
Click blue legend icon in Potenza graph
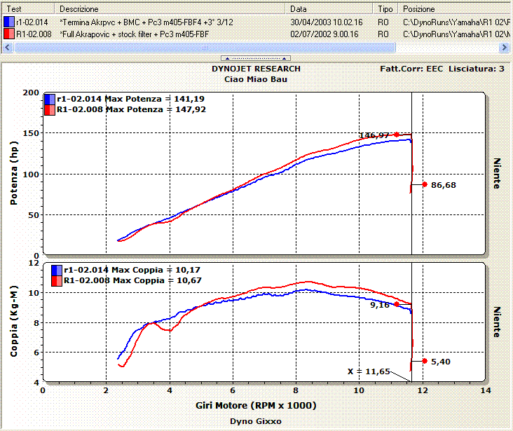50,100
